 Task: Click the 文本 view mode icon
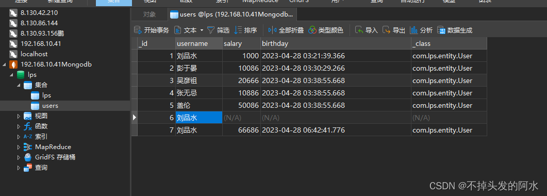[x=178, y=30]
